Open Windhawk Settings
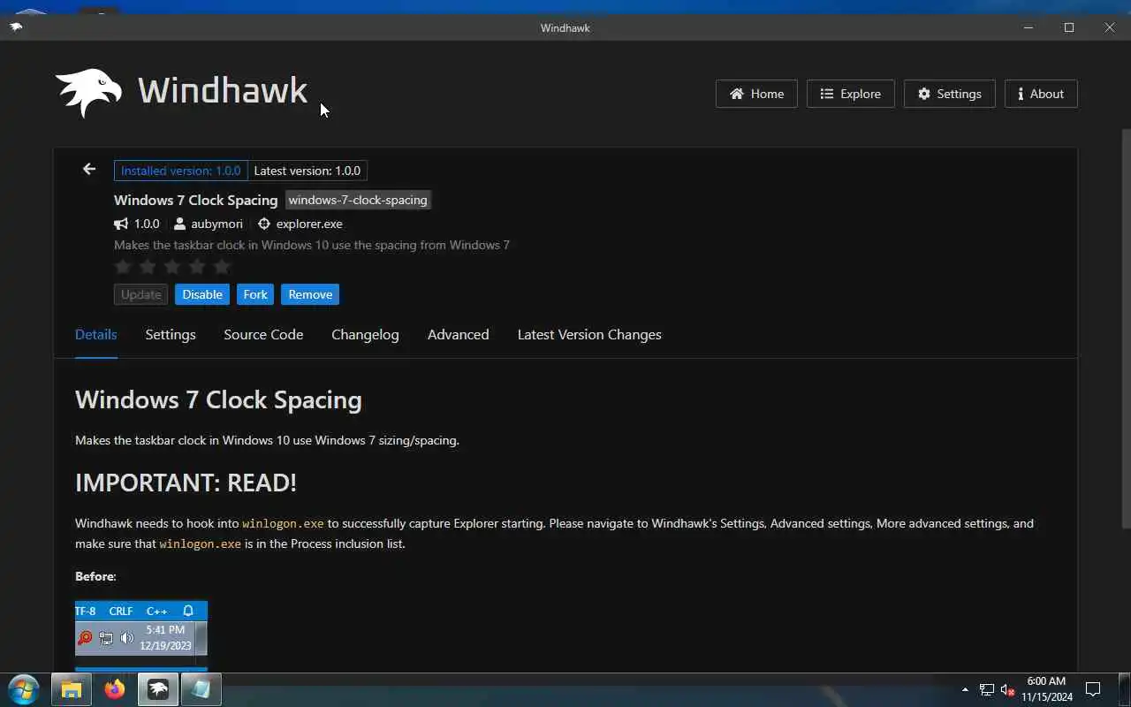The height and width of the screenshot is (707, 1131). pyautogui.click(x=949, y=94)
